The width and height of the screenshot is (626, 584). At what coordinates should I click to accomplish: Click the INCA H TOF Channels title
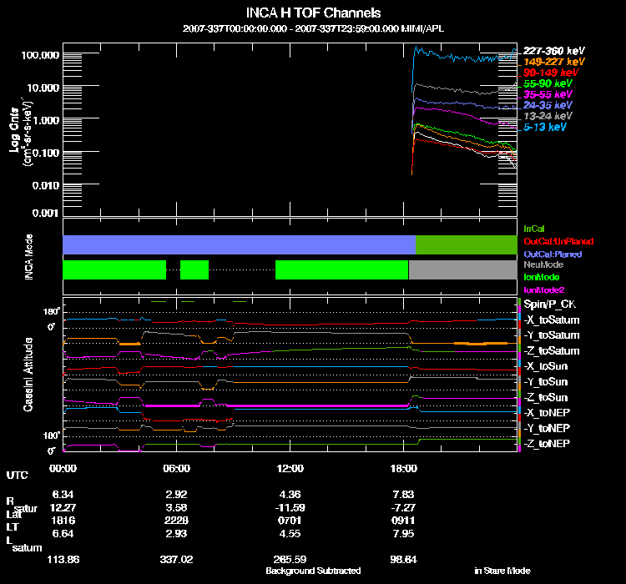click(x=313, y=13)
